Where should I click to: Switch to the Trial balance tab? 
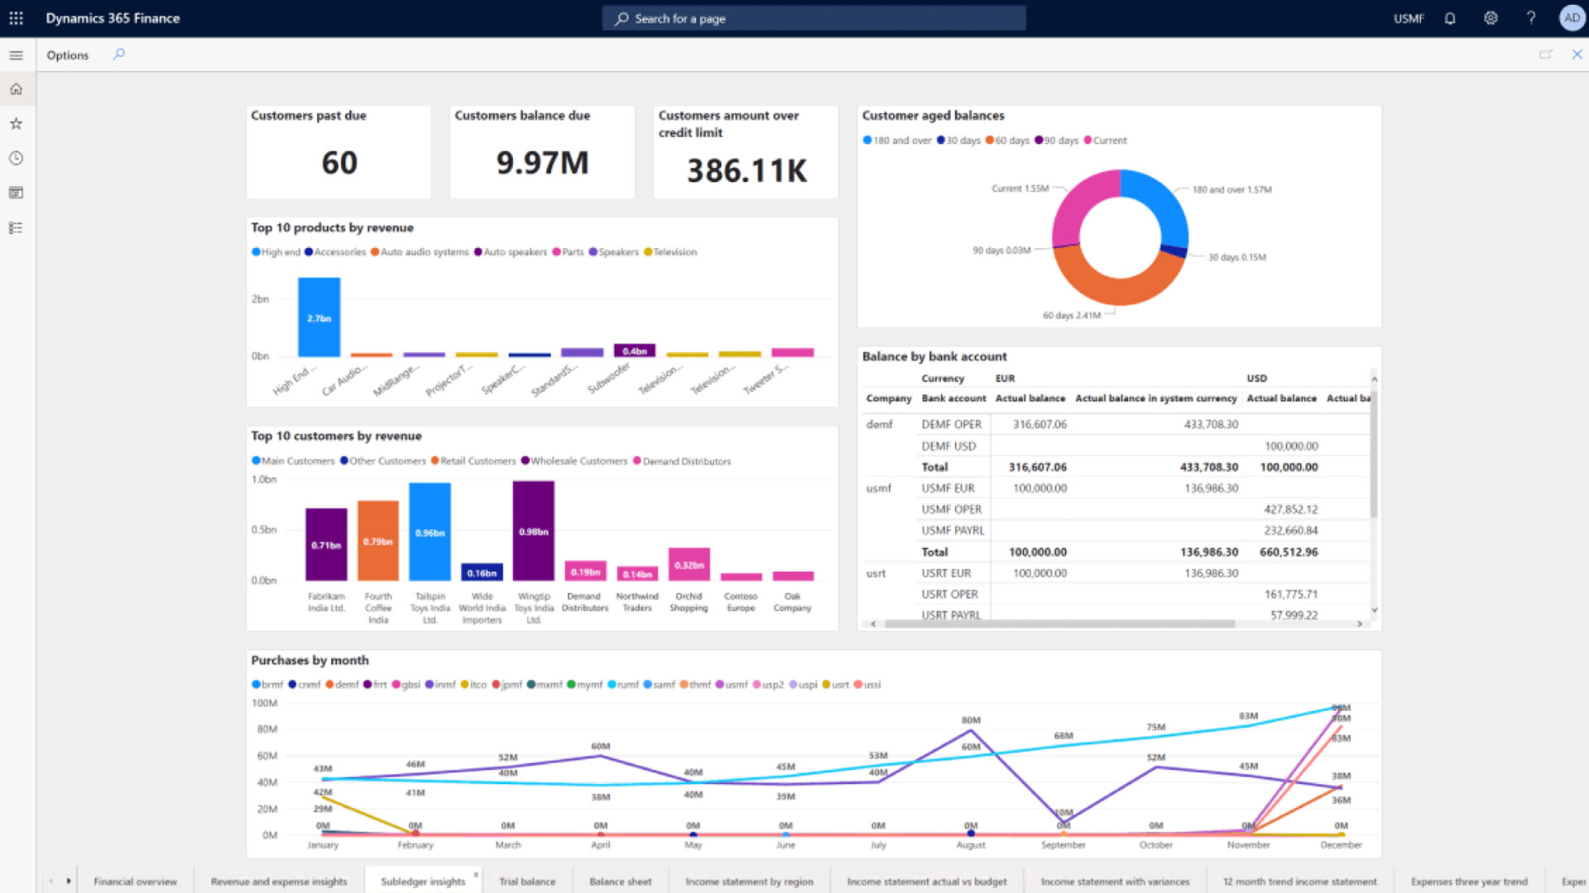(x=527, y=881)
